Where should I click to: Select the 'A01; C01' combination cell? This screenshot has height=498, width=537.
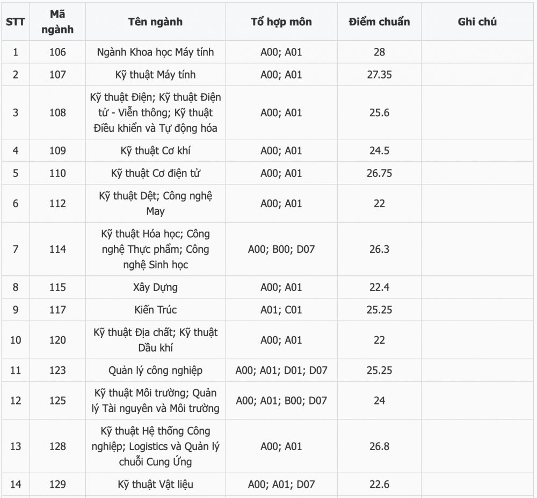click(x=281, y=309)
